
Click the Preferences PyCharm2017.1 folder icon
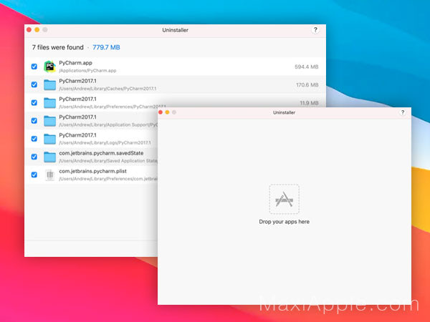[49, 103]
